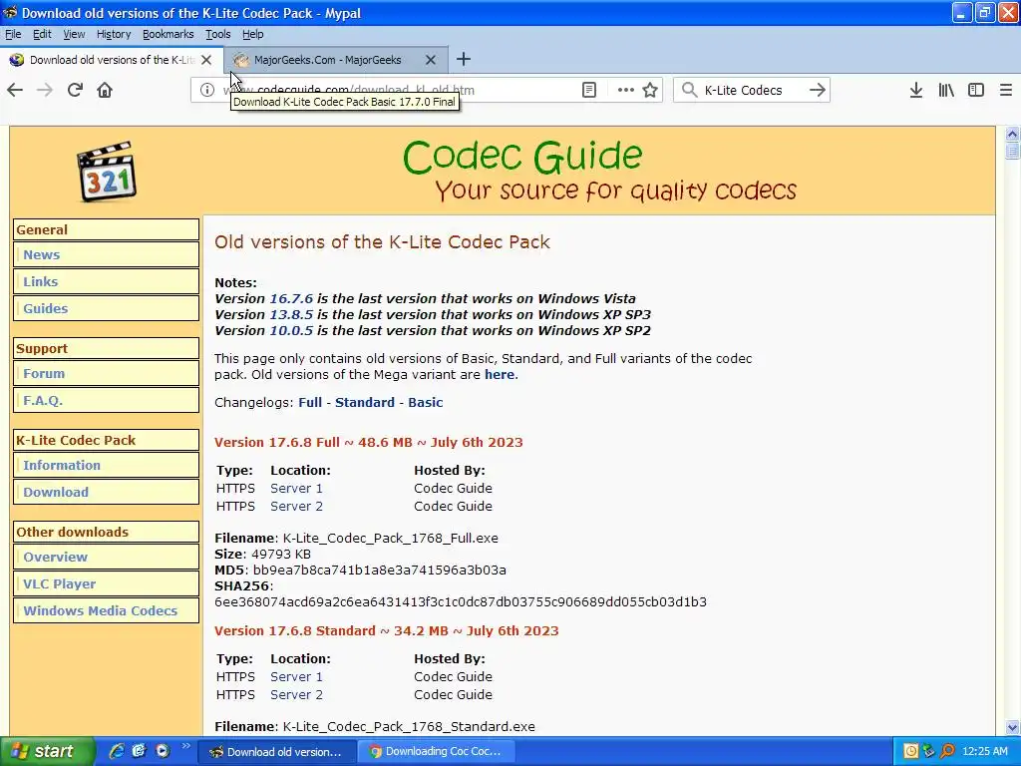Screen dimensions: 1021x766
Task: Select the Download old versions tab
Action: (x=111, y=60)
